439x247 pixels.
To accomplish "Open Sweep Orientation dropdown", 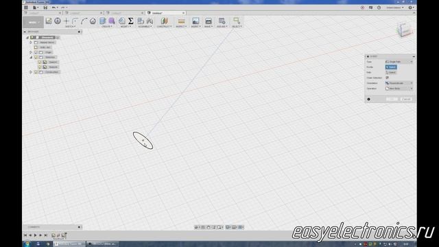I will 399,83.
